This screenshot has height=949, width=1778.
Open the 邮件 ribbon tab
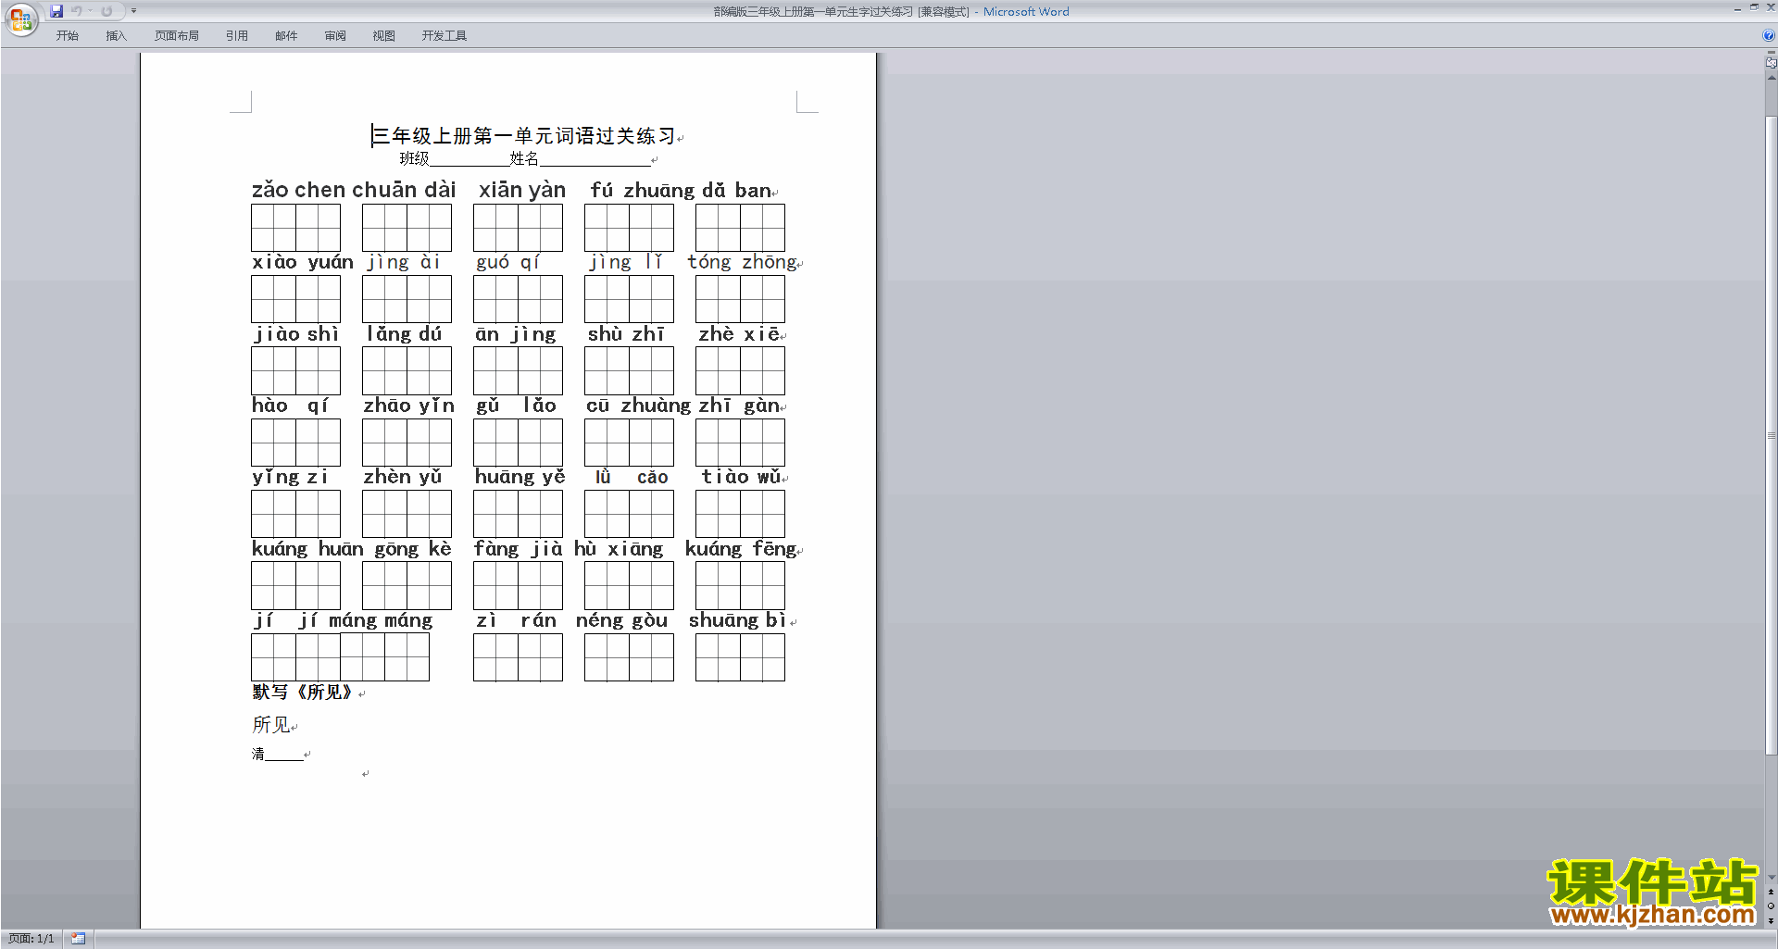click(x=286, y=36)
